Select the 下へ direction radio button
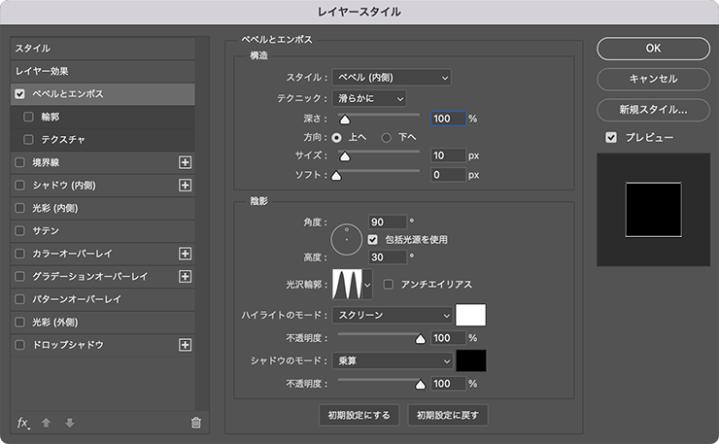Screen dimensions: 719x444 386,137
